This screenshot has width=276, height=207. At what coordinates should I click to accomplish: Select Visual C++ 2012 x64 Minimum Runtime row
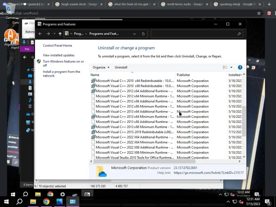[166, 96]
